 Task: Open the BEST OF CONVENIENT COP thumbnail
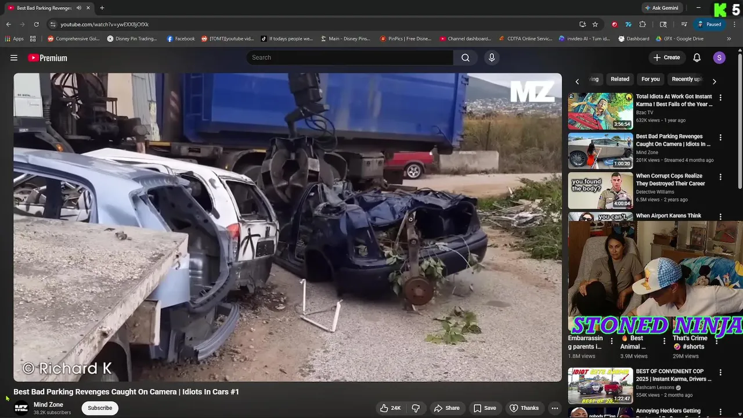coord(600,385)
